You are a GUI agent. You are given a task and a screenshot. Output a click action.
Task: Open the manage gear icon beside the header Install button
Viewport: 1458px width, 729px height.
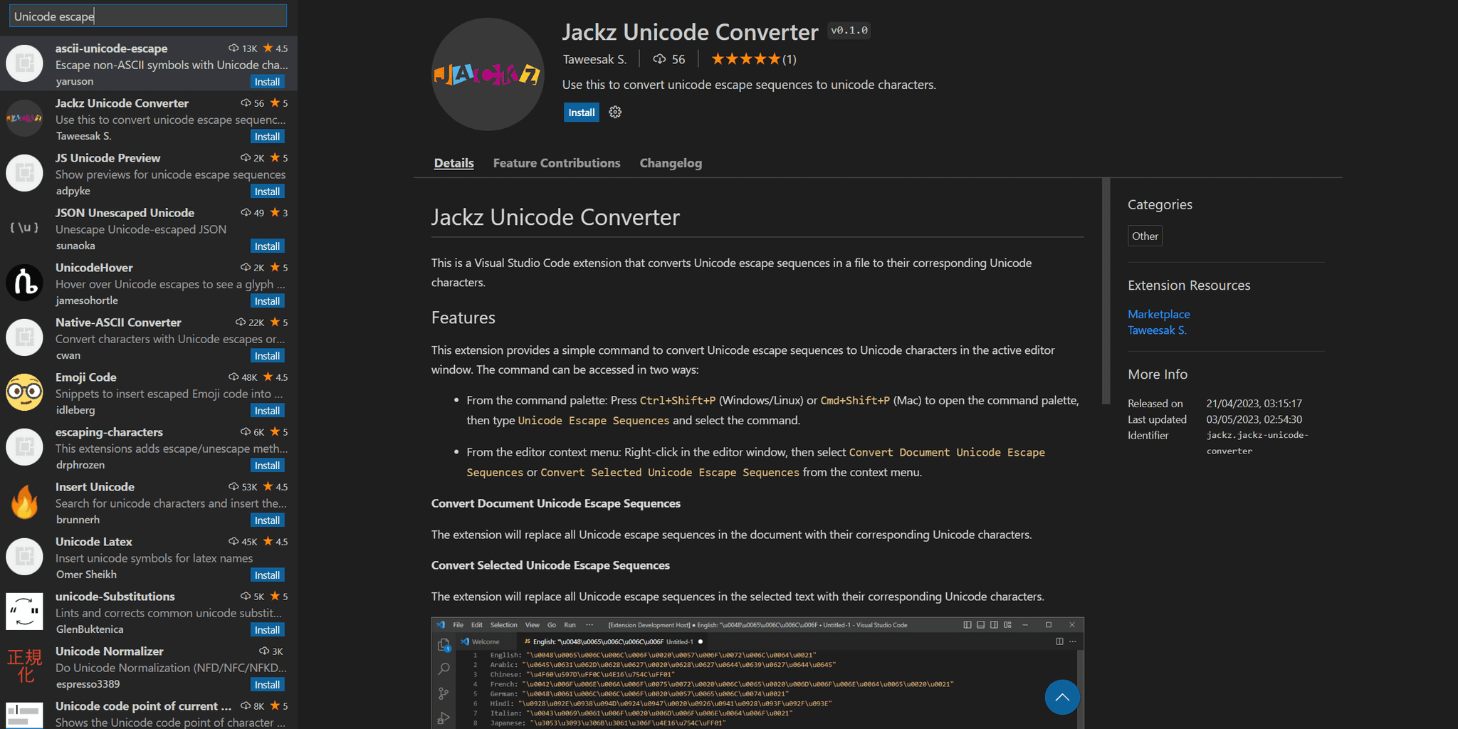[615, 112]
